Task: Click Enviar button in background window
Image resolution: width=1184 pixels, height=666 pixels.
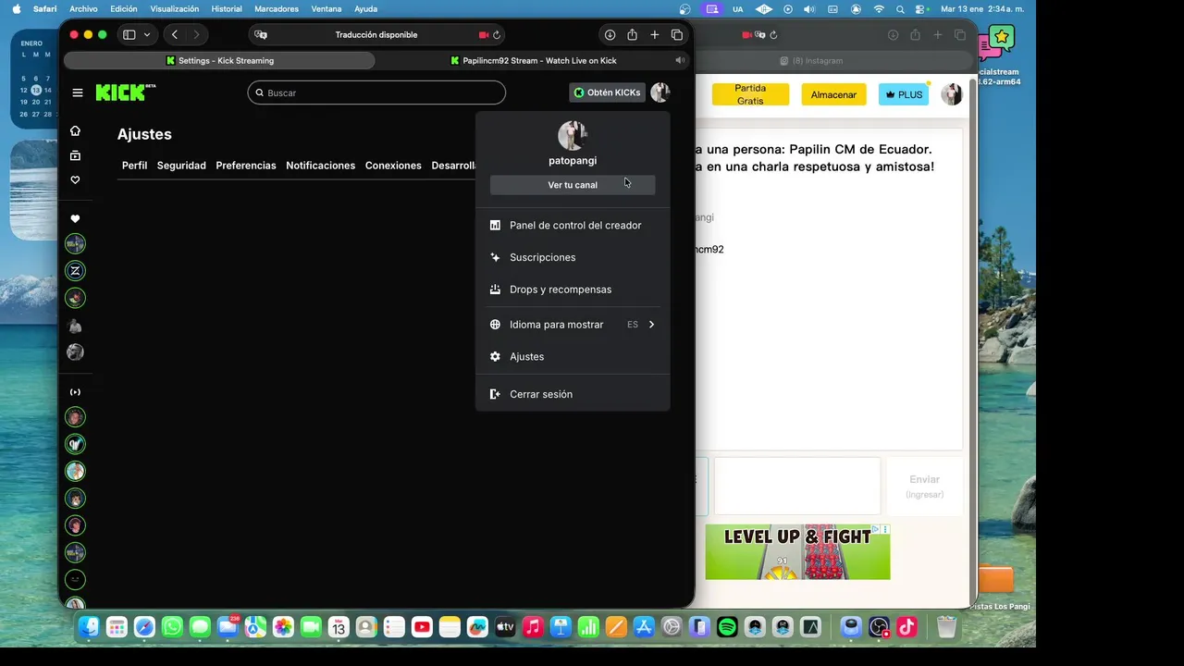Action: coord(924,486)
